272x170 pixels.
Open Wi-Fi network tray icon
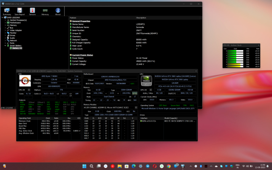coord(244,166)
